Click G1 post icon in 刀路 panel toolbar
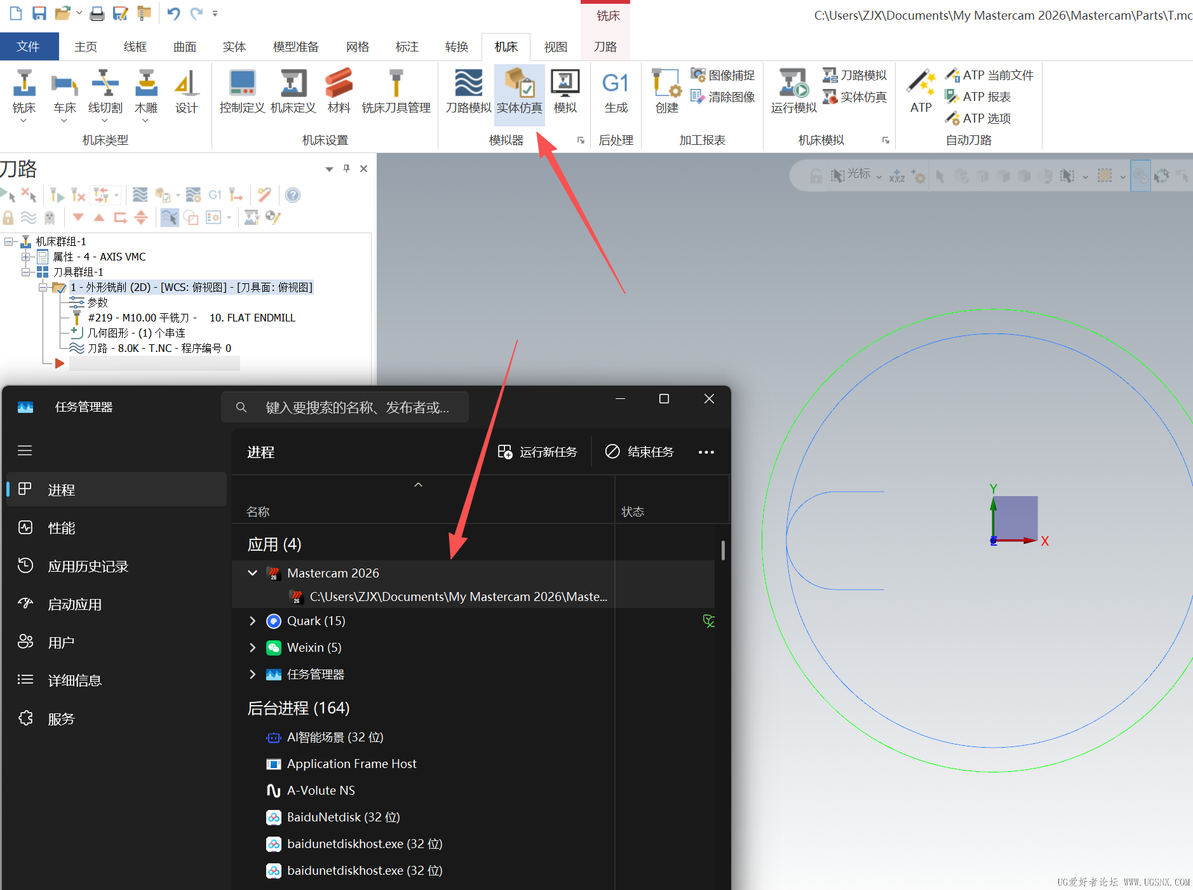This screenshot has height=890, width=1193. [215, 195]
